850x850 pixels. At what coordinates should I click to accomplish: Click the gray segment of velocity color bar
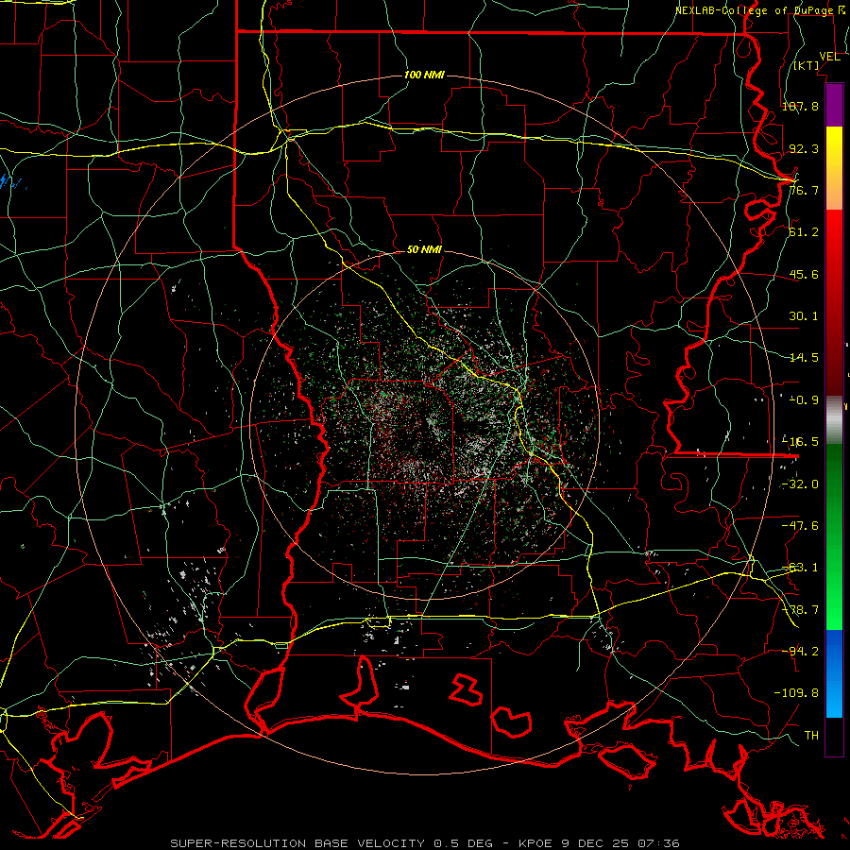click(834, 420)
